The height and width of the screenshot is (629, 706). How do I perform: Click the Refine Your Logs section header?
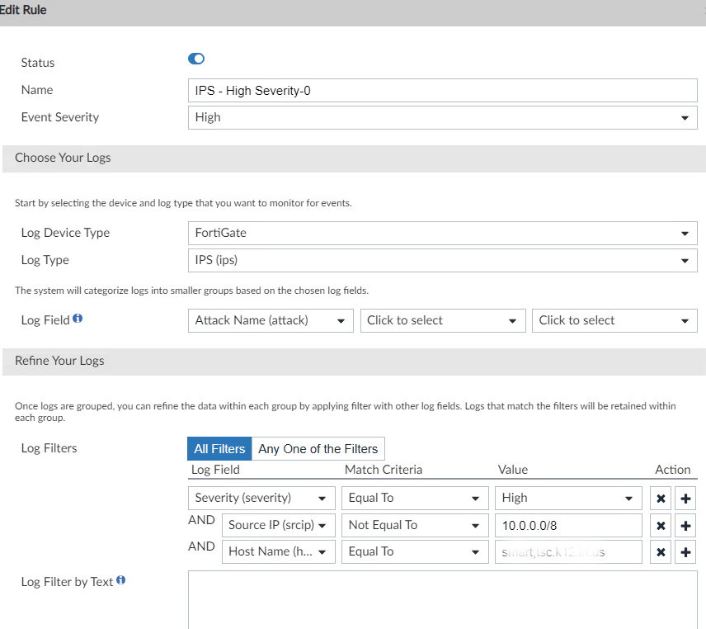(354, 362)
